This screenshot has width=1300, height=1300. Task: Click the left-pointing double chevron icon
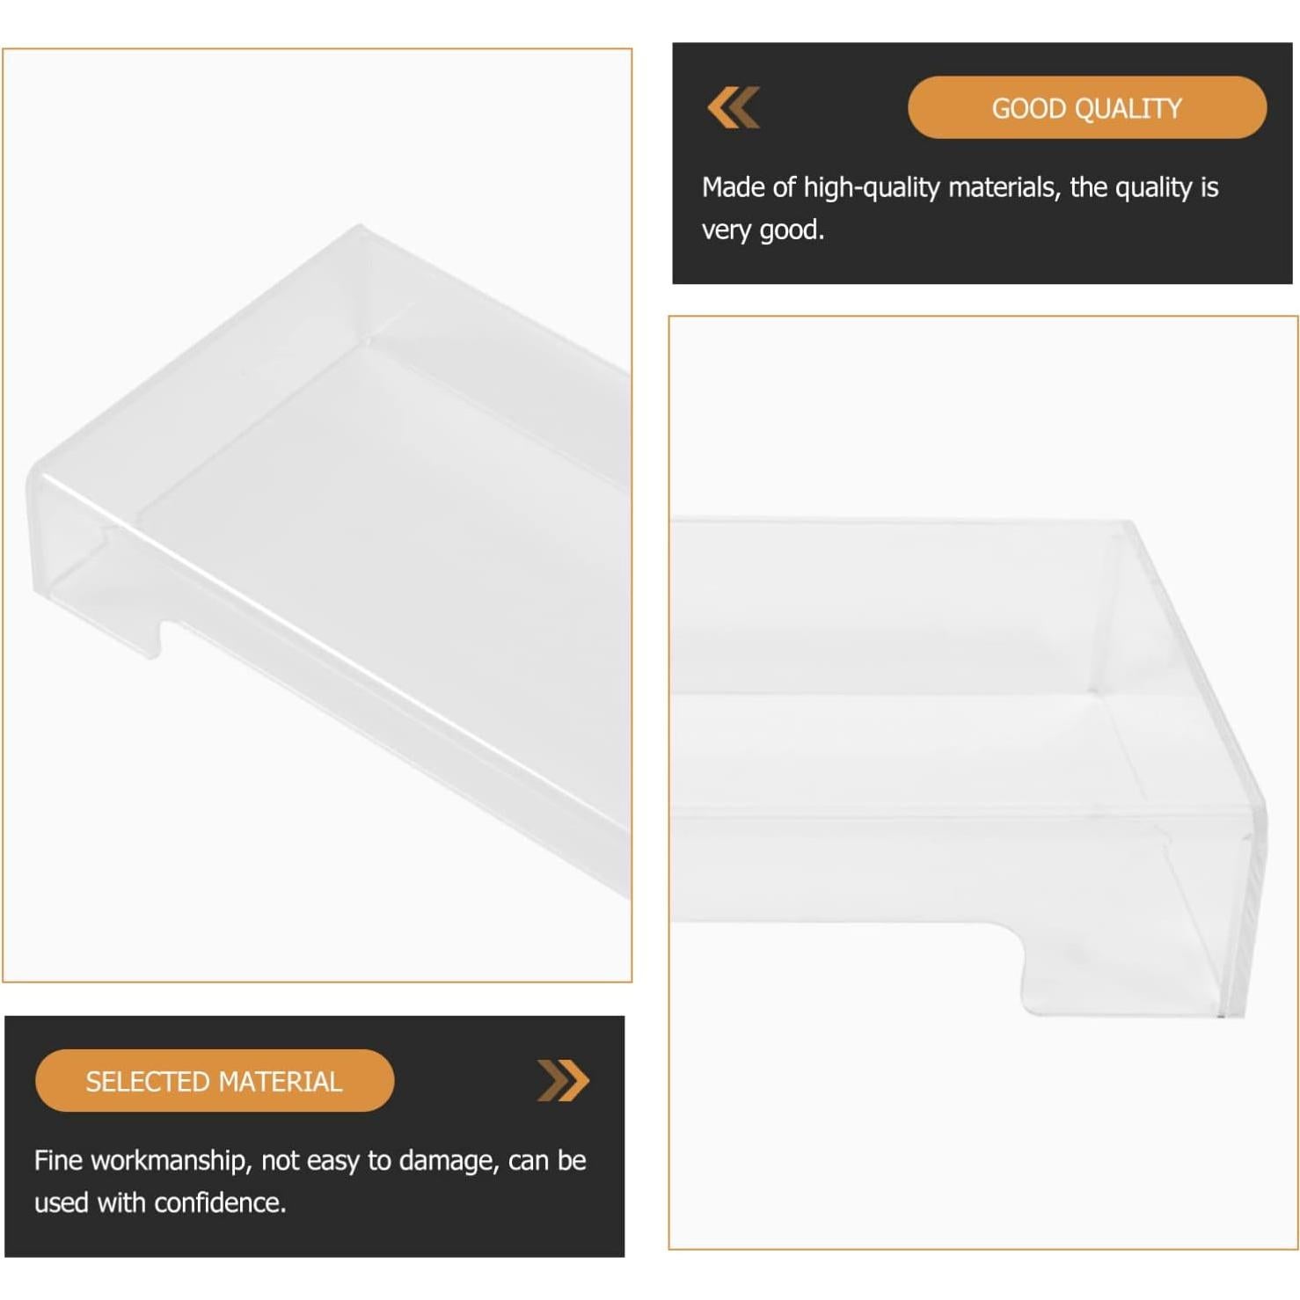[734, 107]
